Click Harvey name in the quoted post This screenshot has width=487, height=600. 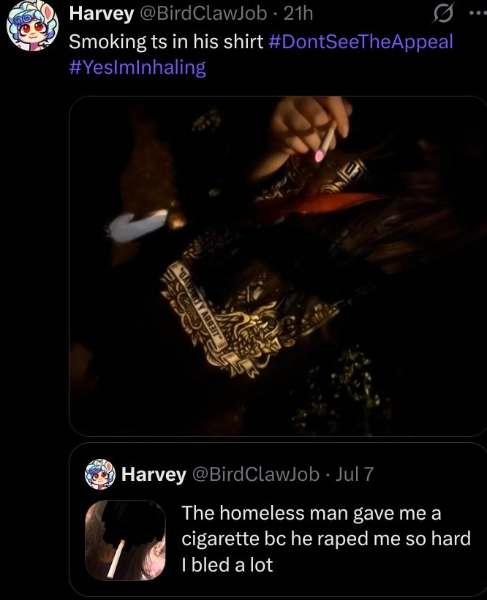[x=154, y=474]
